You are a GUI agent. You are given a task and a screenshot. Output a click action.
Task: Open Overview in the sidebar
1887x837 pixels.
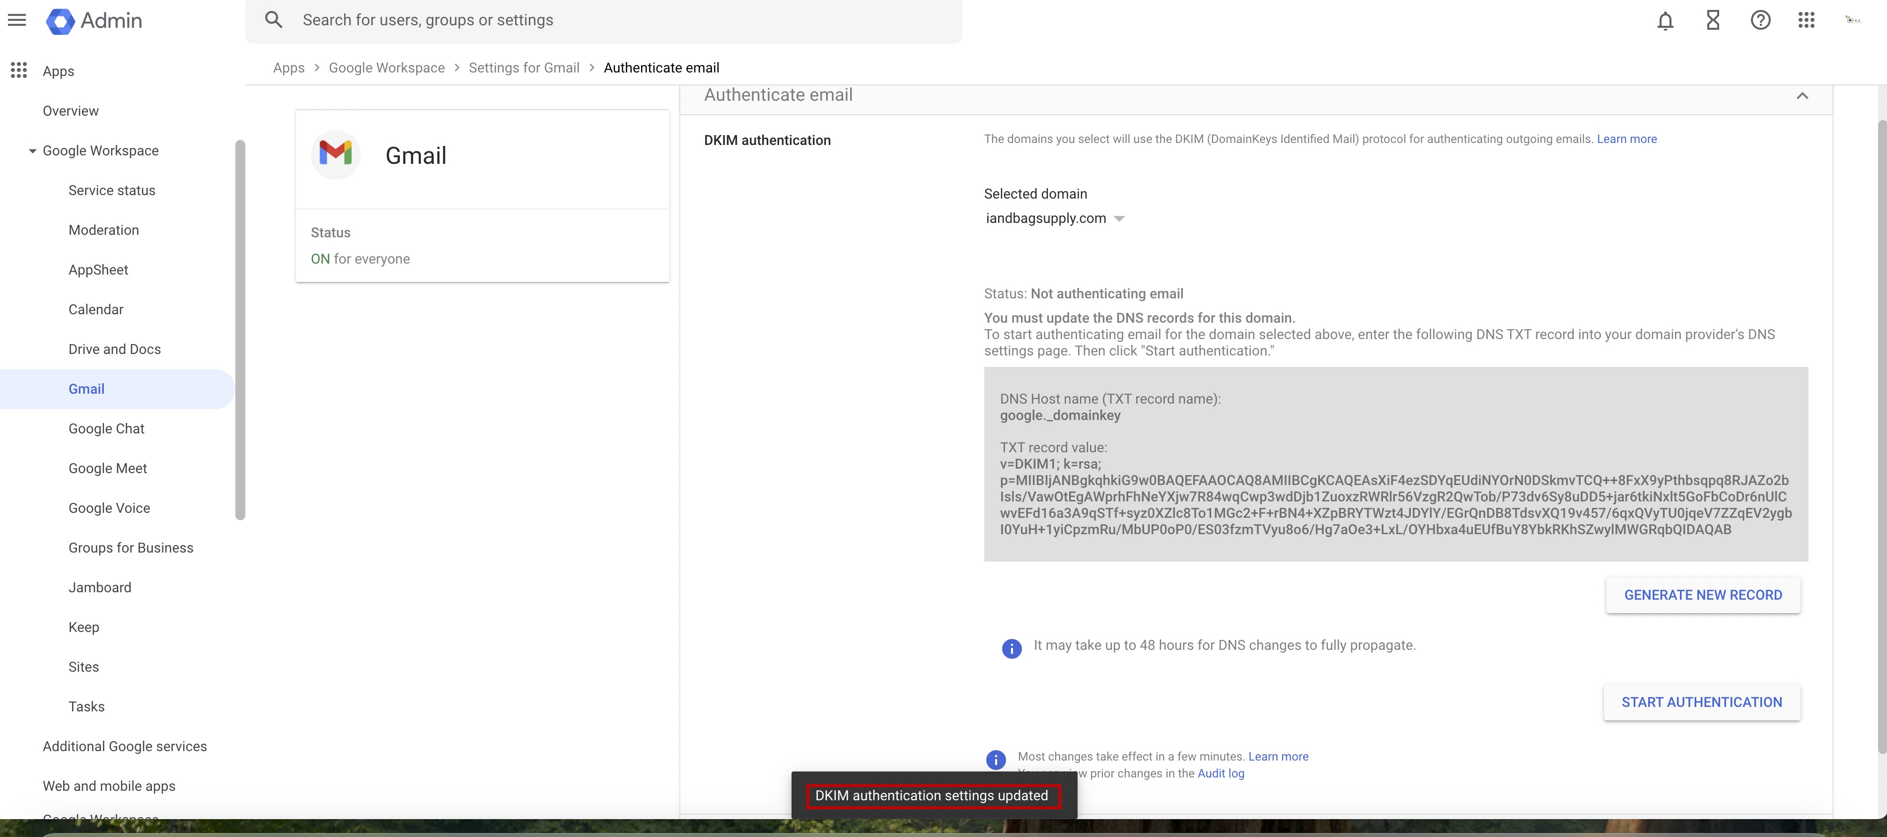point(71,111)
